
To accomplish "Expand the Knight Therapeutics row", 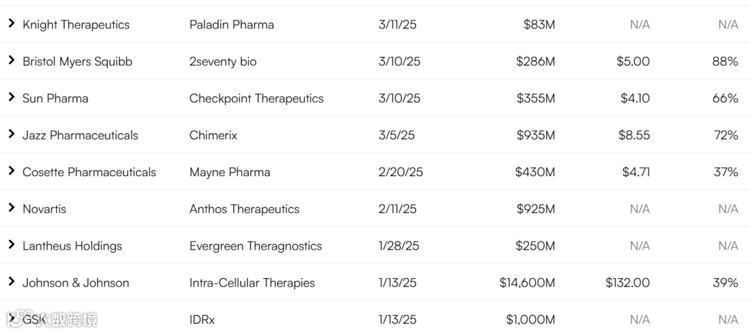I will (11, 24).
